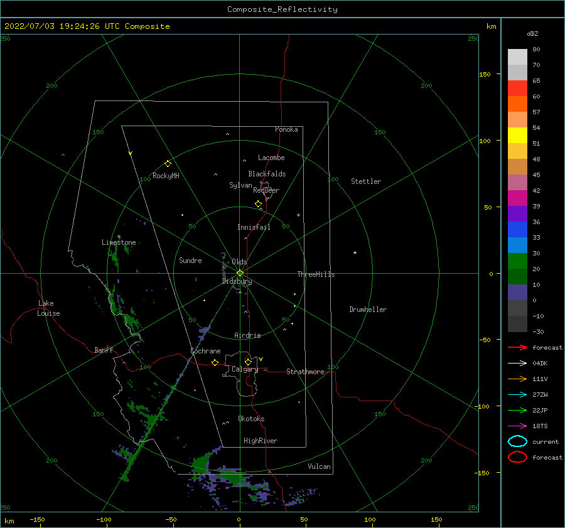Screen dimensions: 565x528
Task: Click the red forecast arrow legend icon
Action: [517, 347]
